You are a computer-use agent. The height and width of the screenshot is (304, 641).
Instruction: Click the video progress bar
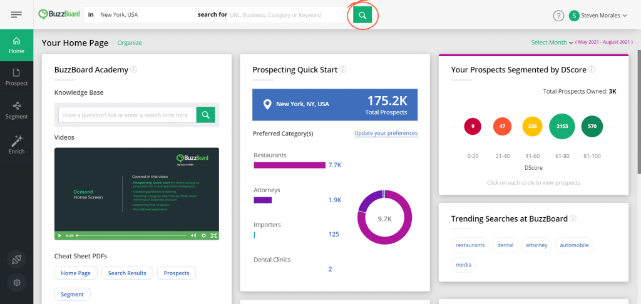(x=131, y=235)
